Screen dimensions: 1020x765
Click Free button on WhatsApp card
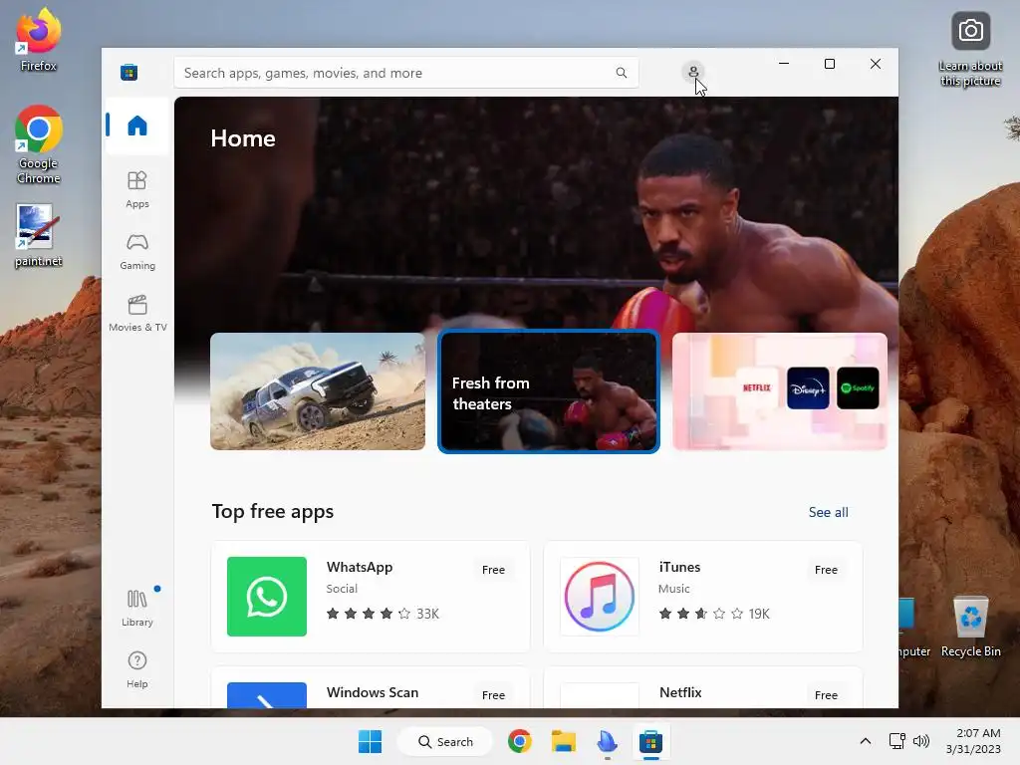(x=493, y=570)
